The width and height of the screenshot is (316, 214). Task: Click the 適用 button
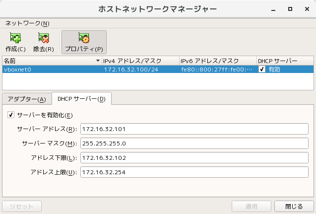252,207
